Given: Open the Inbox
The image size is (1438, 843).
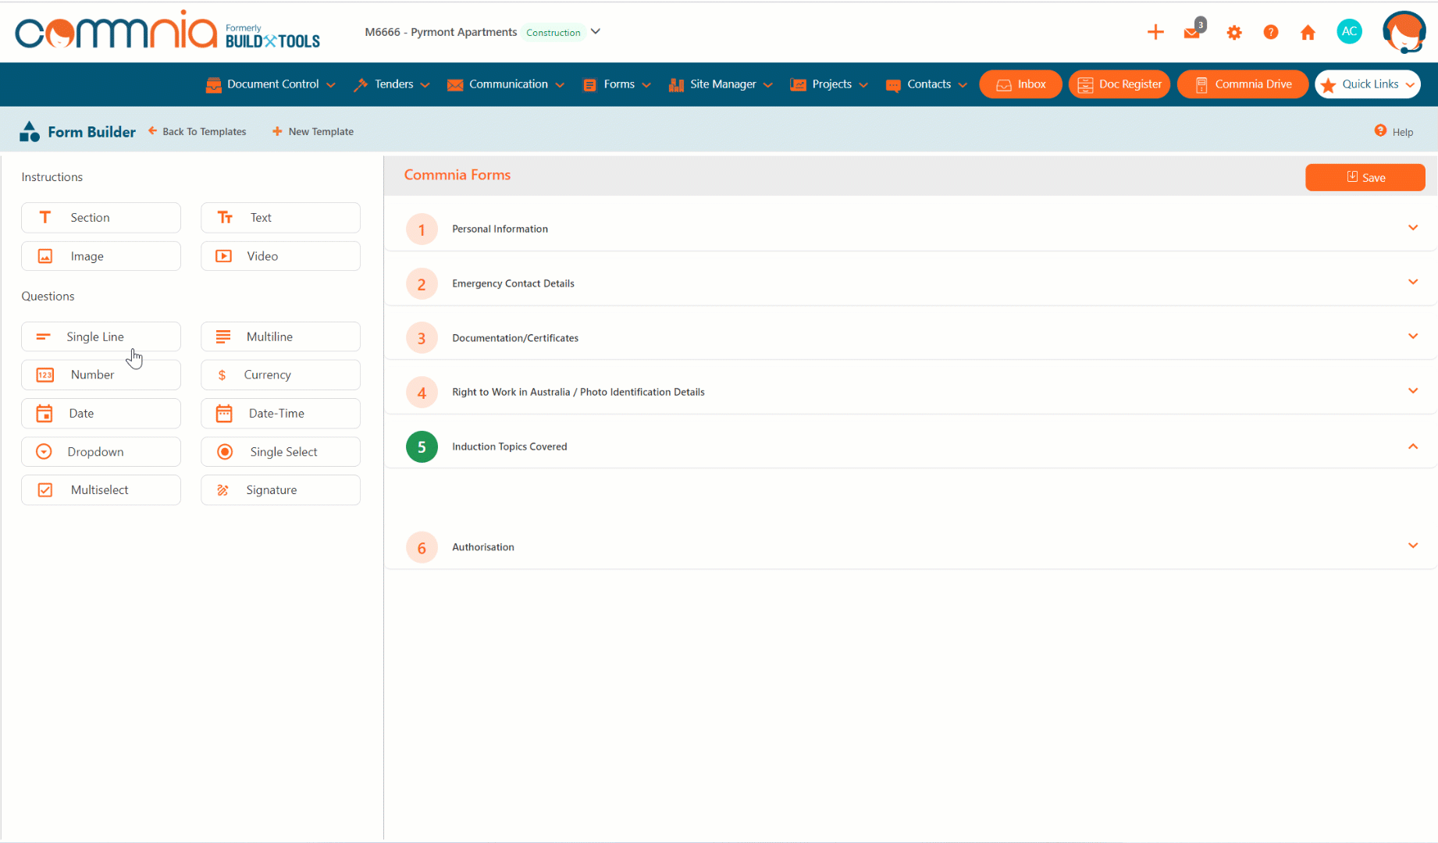Looking at the screenshot, I should pos(1020,84).
